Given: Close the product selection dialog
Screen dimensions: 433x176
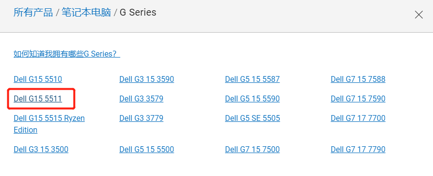Looking at the screenshot, I should [419, 15].
